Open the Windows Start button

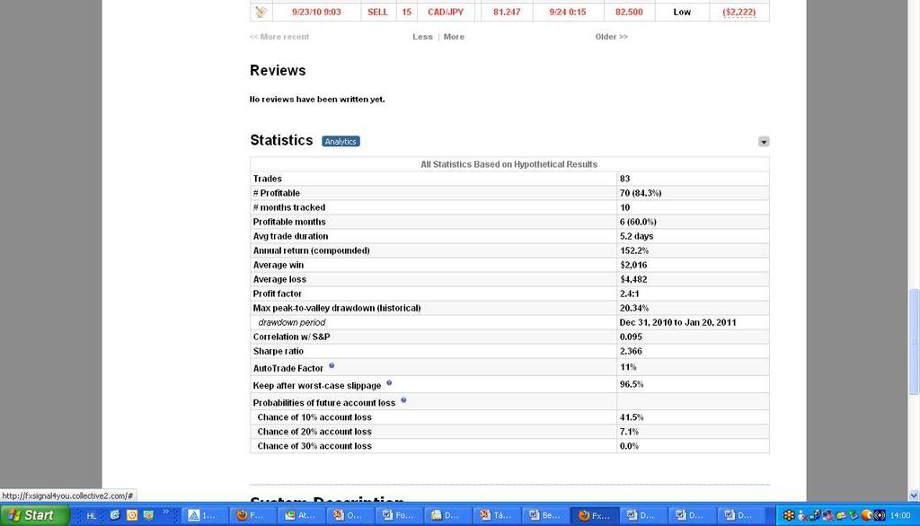(35, 515)
